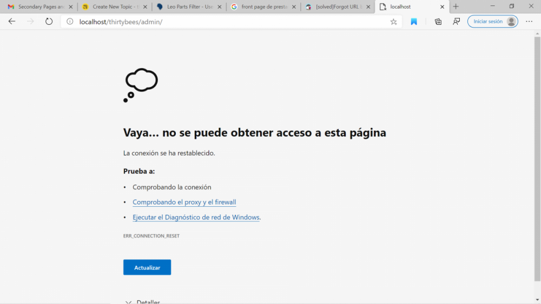The width and height of the screenshot is (541, 304).
Task: Click the localhost address bar URL field
Action: tap(227, 22)
